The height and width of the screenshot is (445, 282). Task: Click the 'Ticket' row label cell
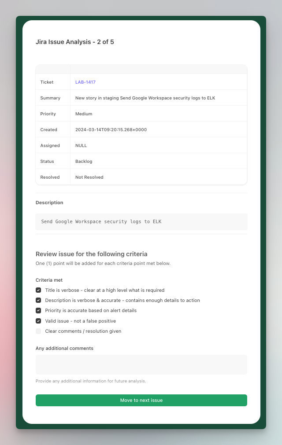click(x=47, y=82)
